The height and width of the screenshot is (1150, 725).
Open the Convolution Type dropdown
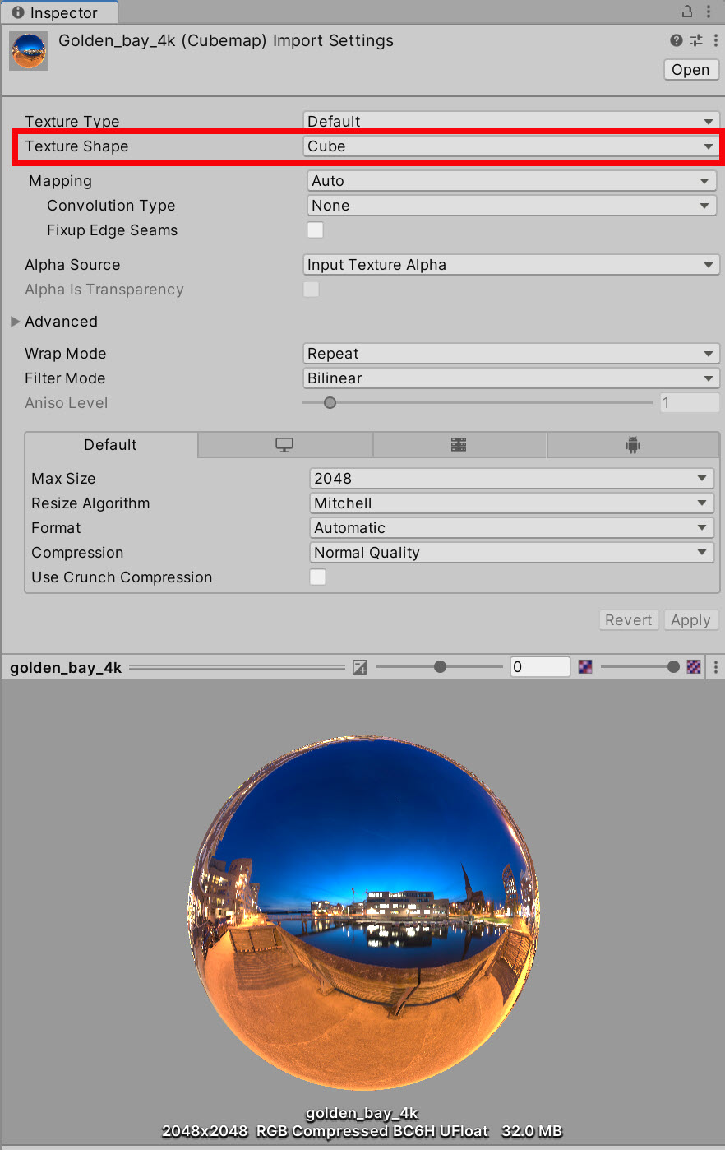(x=511, y=206)
